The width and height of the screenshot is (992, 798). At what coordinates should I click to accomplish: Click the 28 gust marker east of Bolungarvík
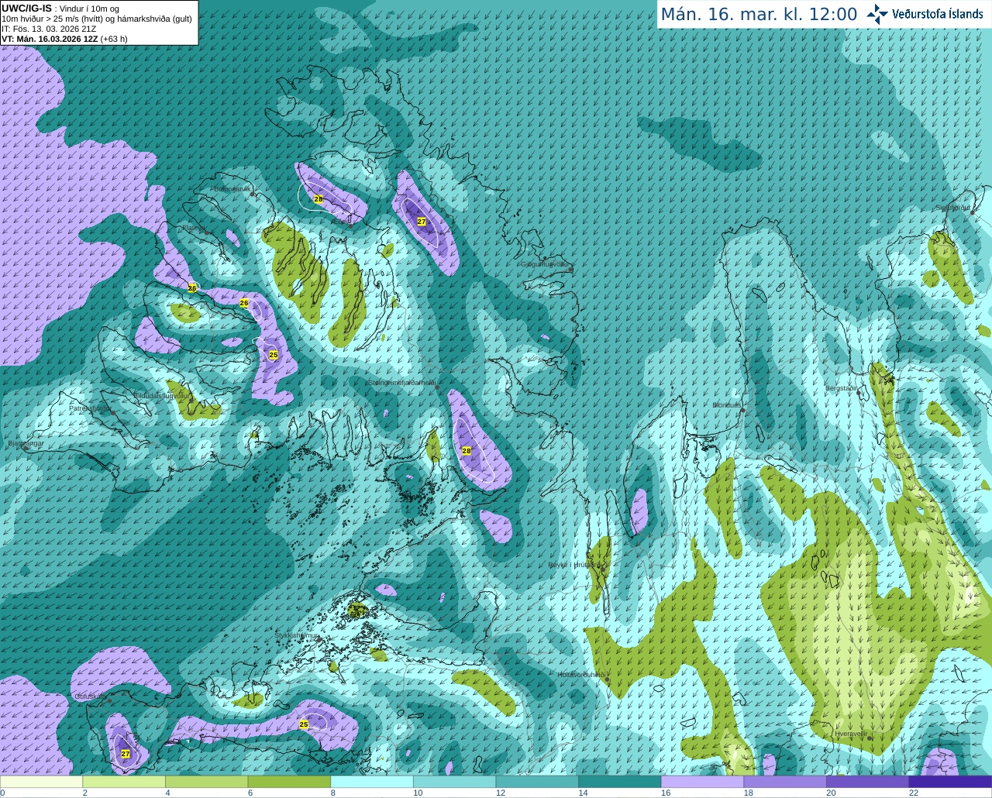318,199
